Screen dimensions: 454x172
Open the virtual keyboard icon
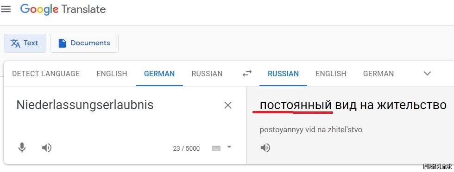[216, 148]
